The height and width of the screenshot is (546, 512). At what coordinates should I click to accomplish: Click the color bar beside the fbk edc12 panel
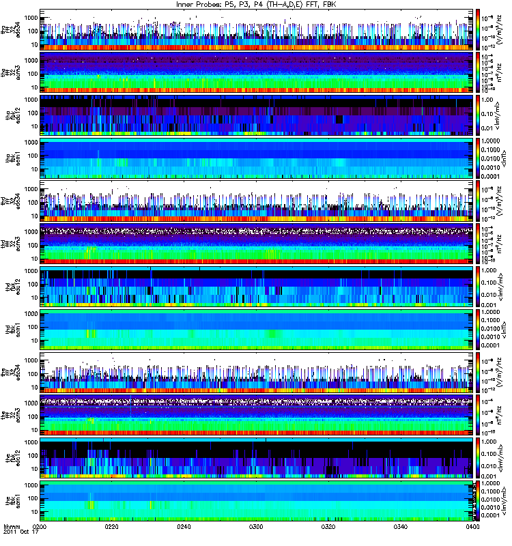478,458
